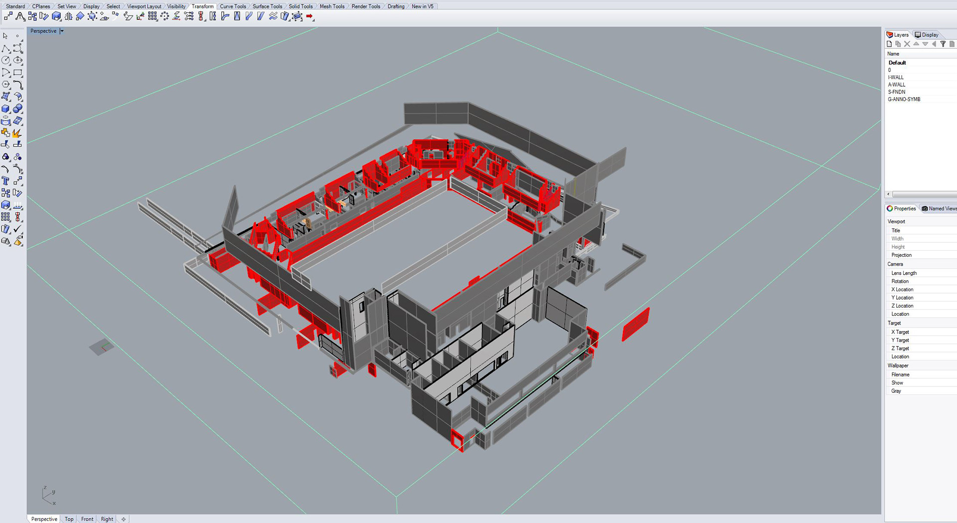Add a new viewport tab with plus icon
This screenshot has width=957, height=523.
click(x=124, y=519)
